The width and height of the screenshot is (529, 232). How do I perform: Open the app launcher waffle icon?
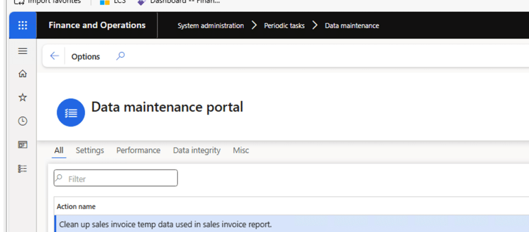click(23, 25)
